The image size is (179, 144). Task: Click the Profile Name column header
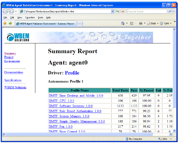80,90
